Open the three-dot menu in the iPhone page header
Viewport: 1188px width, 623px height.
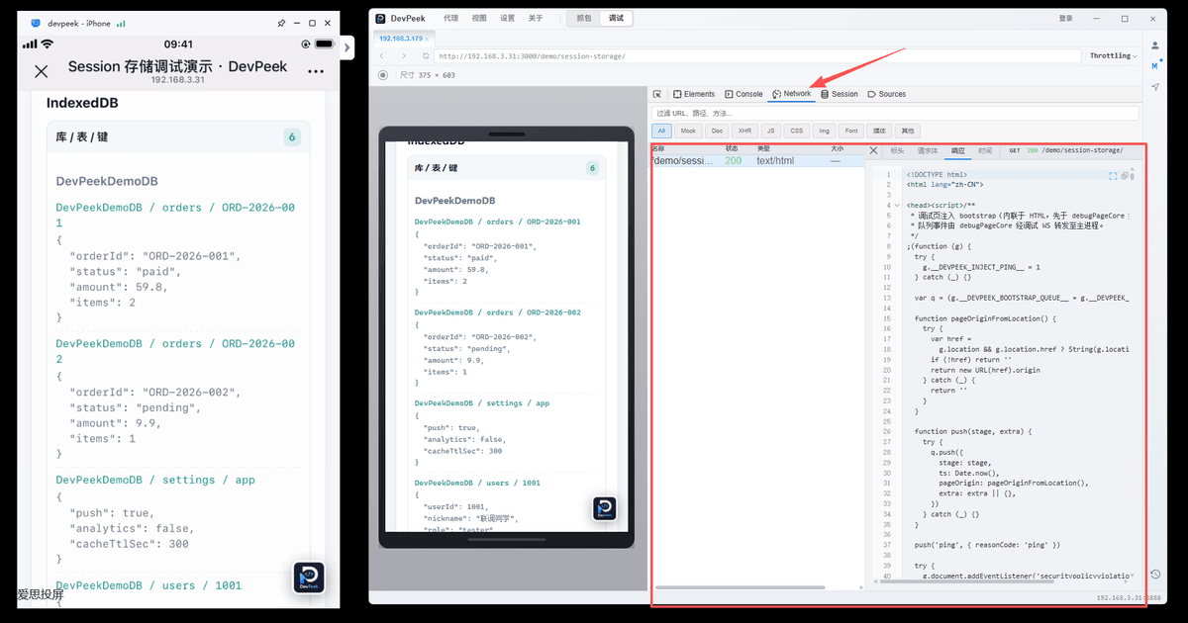tap(316, 71)
